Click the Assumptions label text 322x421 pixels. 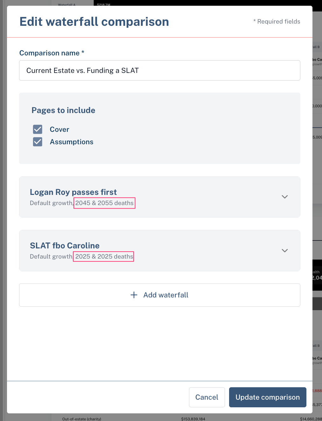pos(72,142)
